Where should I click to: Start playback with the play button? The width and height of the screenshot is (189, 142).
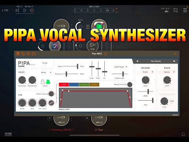click(25, 10)
